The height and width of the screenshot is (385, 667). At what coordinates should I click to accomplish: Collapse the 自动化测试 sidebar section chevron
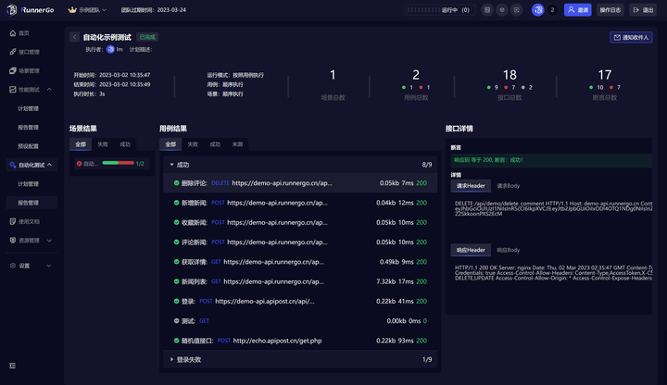[49, 165]
